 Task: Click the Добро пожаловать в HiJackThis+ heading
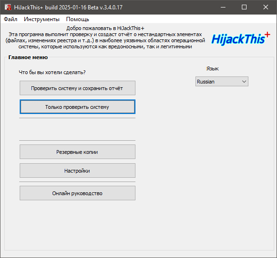pyautogui.click(x=105, y=28)
